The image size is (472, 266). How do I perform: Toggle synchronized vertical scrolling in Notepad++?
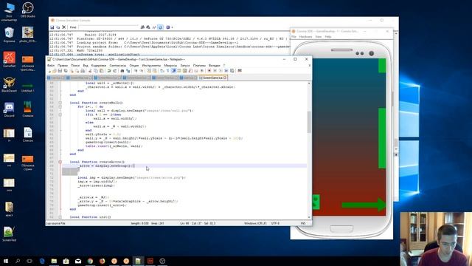[x=148, y=71]
